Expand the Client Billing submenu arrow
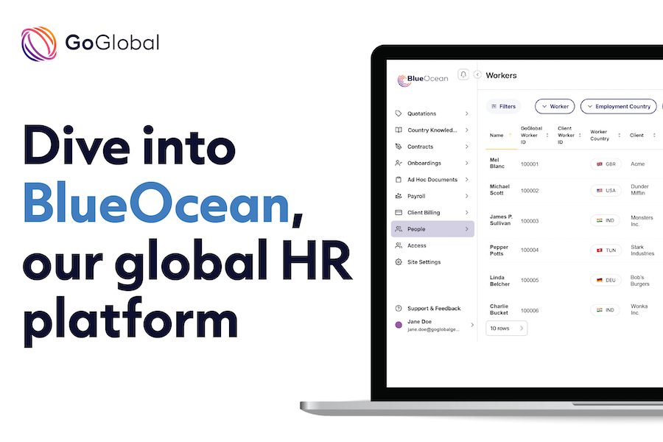This screenshot has height=442, width=663. 467,213
